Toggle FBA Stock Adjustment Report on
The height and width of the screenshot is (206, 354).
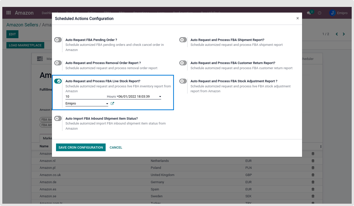pos(183,81)
